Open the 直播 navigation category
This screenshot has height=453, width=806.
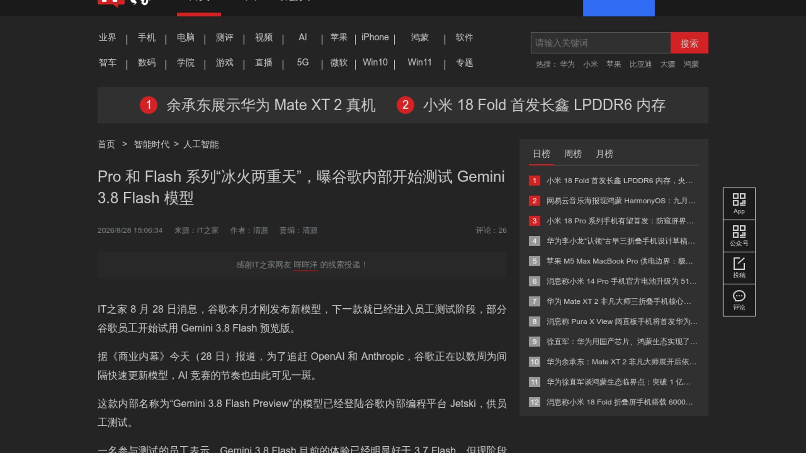264,62
